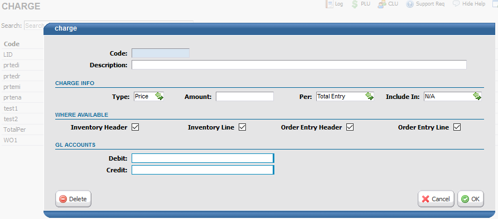This screenshot has height=219, width=498.
Task: Click the Amount input field
Action: [245, 97]
